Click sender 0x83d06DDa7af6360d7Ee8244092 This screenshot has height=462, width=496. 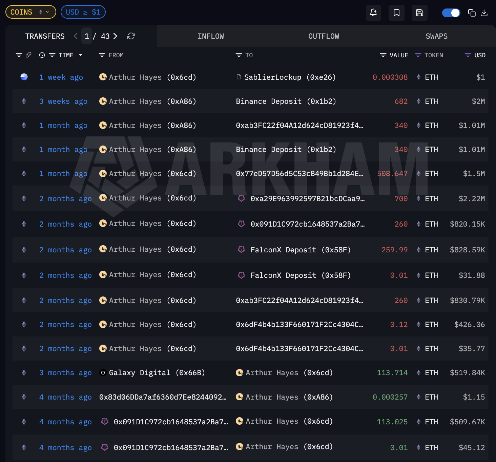click(163, 397)
